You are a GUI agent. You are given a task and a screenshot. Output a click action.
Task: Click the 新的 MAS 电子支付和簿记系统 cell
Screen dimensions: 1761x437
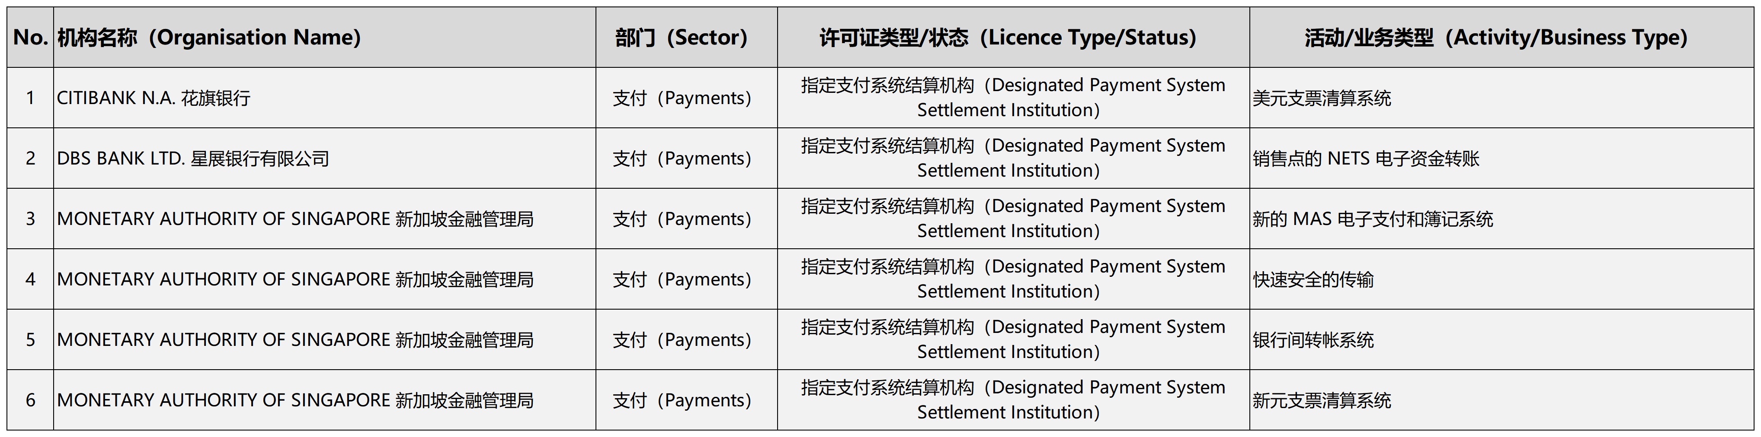point(1501,218)
